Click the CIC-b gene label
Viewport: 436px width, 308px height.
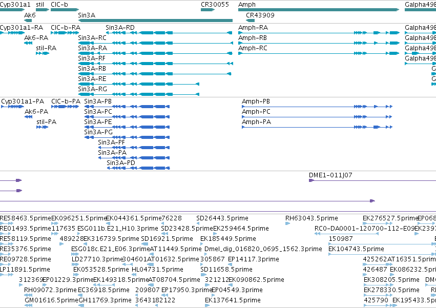pos(59,5)
